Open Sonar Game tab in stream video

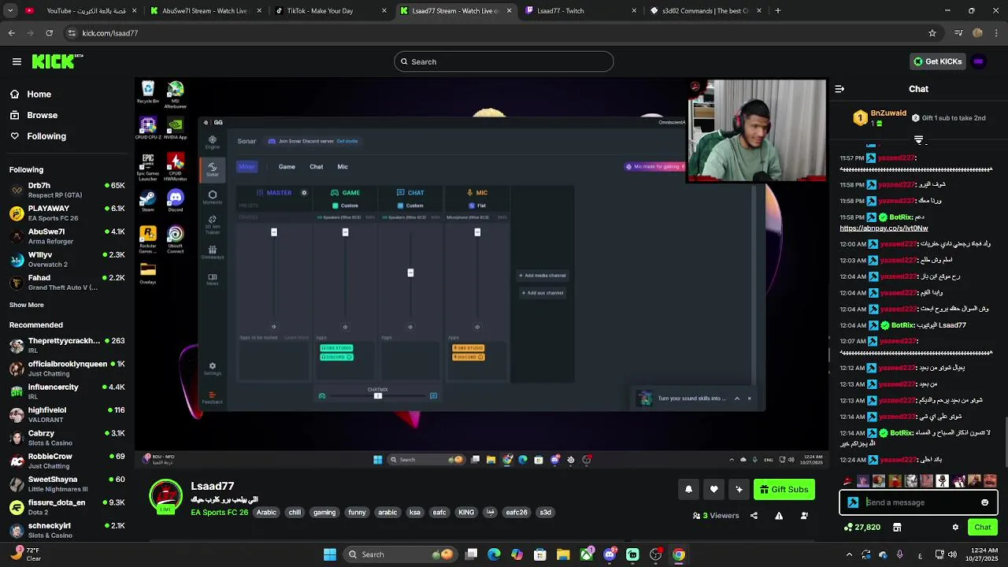click(x=287, y=167)
